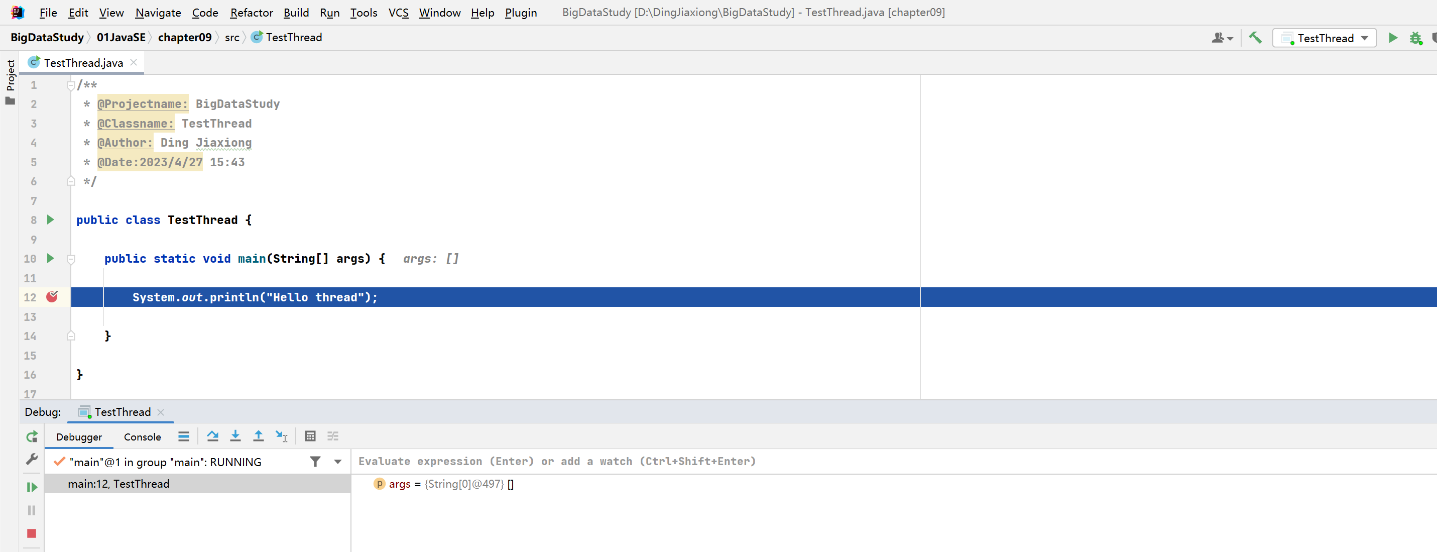Open the Plugin menu
Image resolution: width=1437 pixels, height=552 pixels.
point(521,12)
